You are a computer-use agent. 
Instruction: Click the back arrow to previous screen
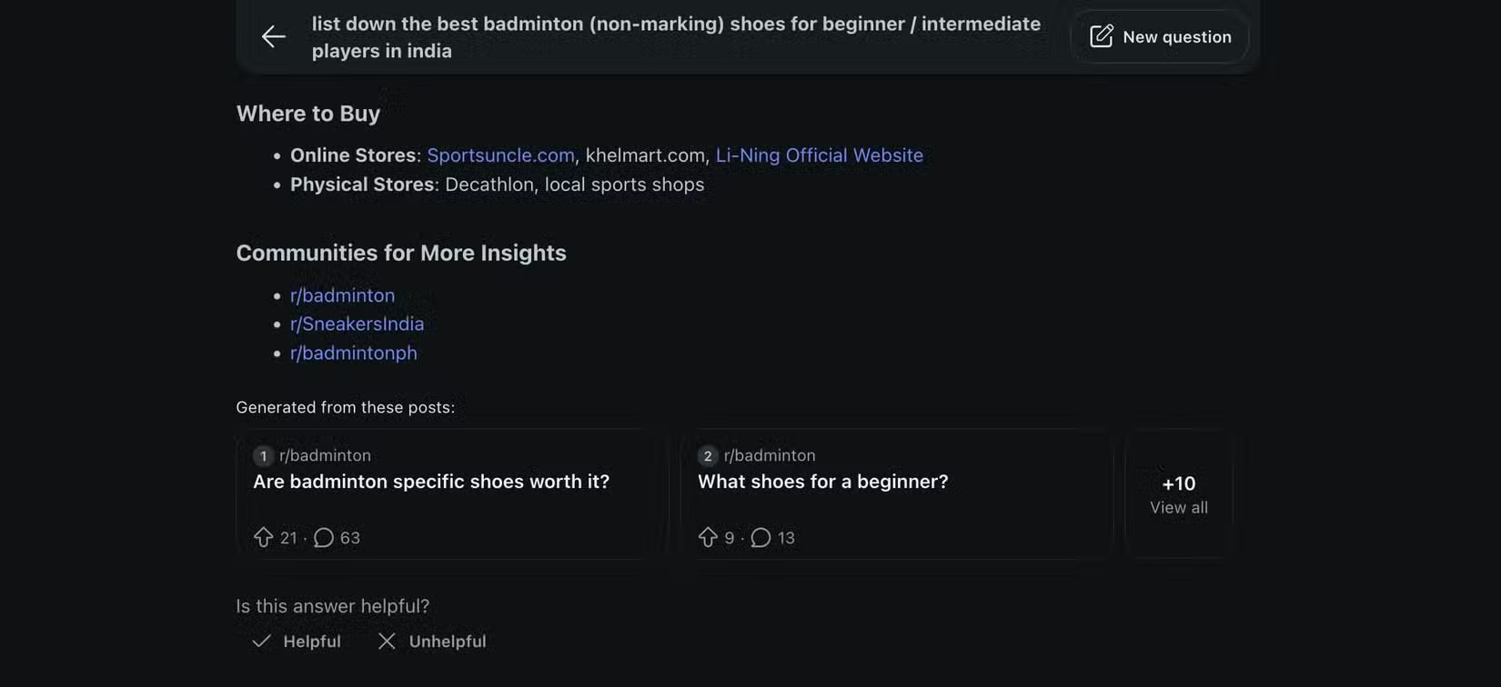point(272,36)
